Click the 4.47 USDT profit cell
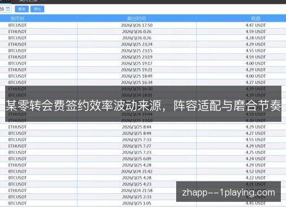 256,25
